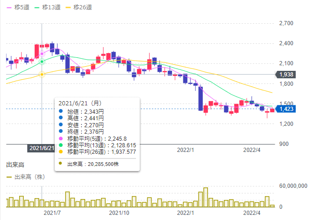315x220 pixels.
Task: Click the 900 price axis label
Action: (284, 144)
